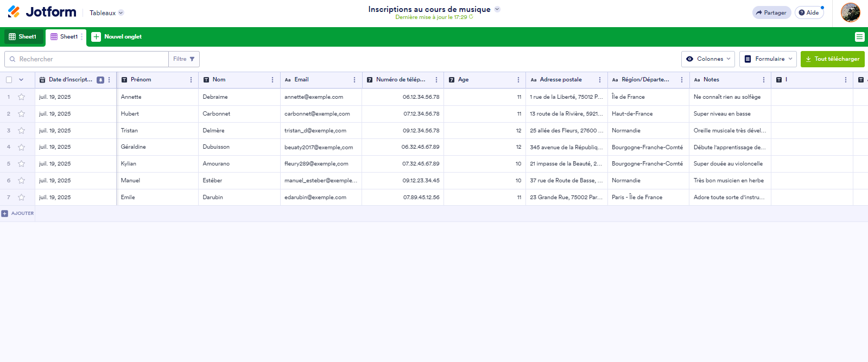The width and height of the screenshot is (868, 362).
Task: Open Notes column options dots
Action: pyautogui.click(x=764, y=80)
